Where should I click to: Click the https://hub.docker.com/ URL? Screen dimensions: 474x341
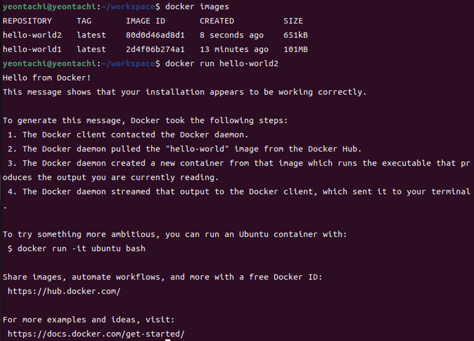(x=64, y=291)
